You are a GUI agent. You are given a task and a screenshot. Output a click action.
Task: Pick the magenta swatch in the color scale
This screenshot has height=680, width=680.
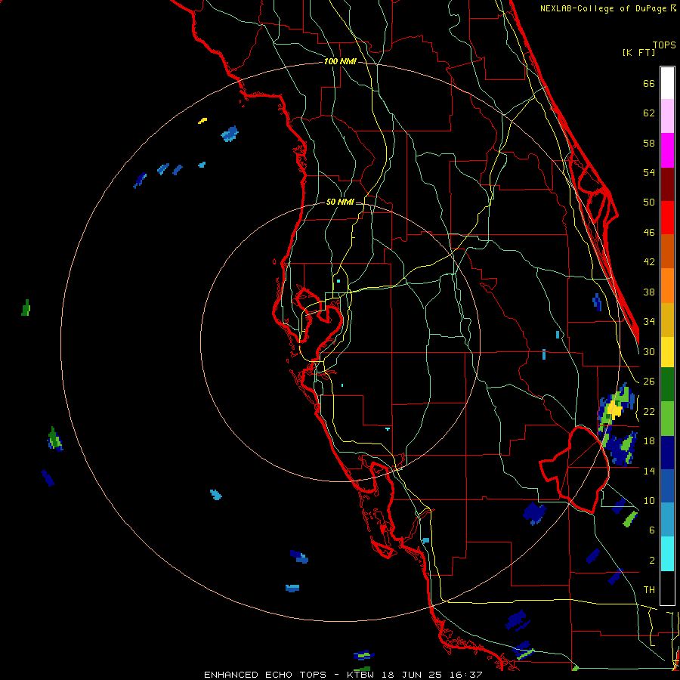point(667,150)
